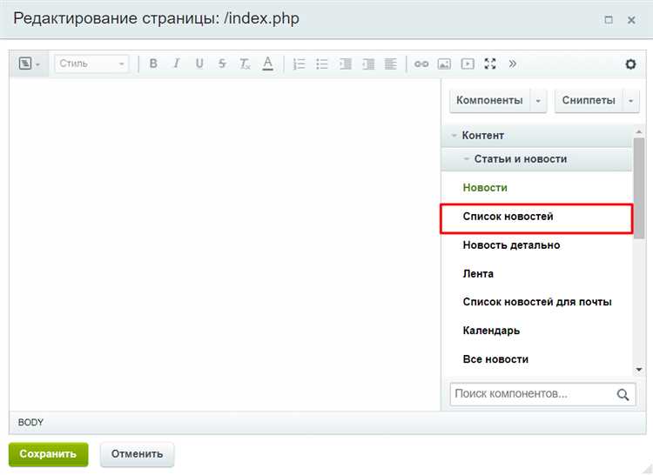Click the scroll up arrow of components list

pyautogui.click(x=639, y=131)
